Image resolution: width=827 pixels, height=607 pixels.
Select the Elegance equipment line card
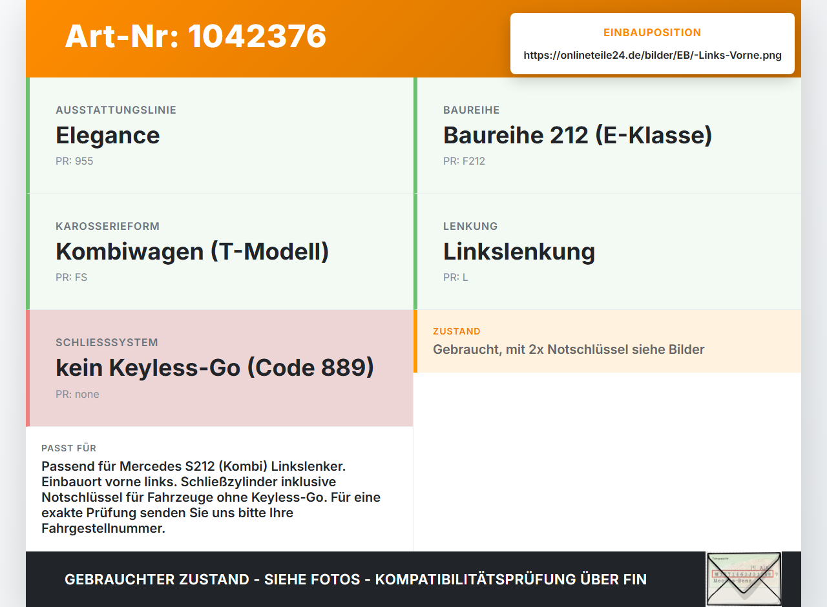tap(220, 136)
